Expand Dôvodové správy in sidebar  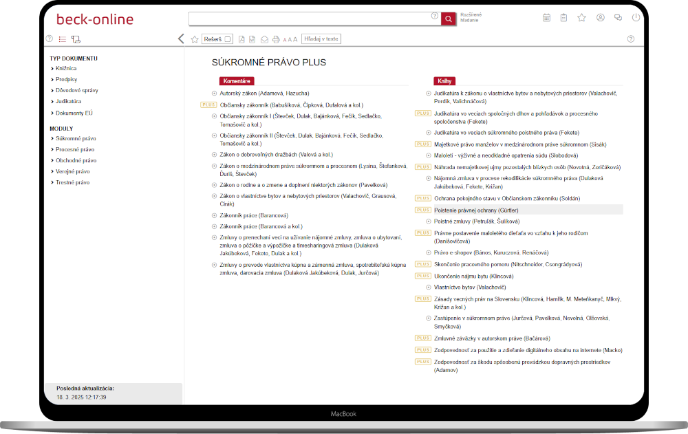point(77,90)
